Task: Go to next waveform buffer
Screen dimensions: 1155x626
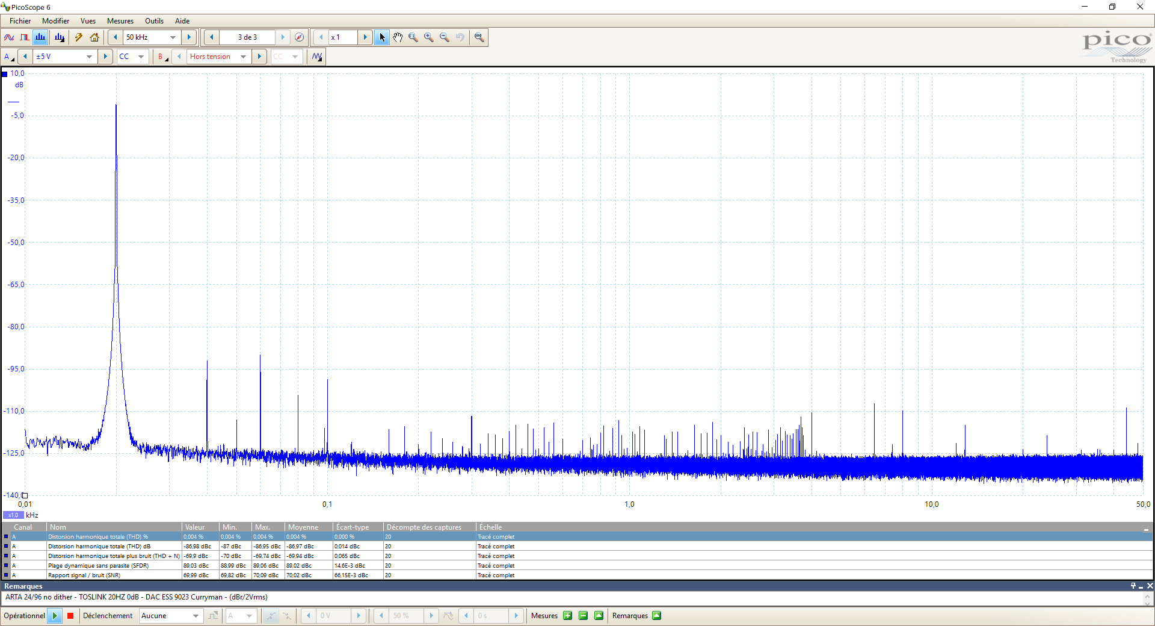Action: click(283, 37)
